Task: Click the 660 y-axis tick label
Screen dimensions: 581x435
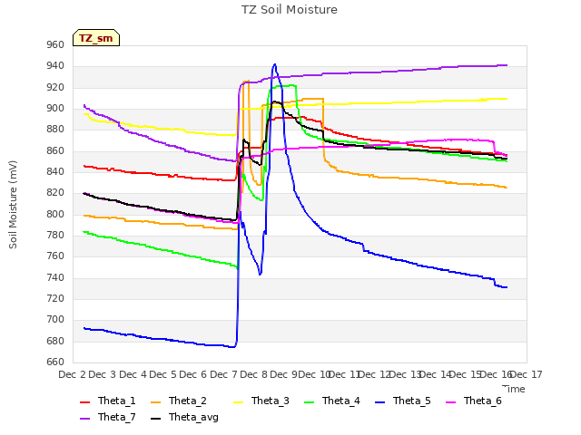Action: point(55,362)
